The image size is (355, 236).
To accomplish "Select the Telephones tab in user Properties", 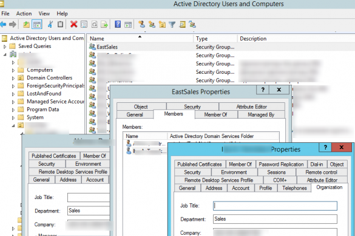I will pos(294,188).
